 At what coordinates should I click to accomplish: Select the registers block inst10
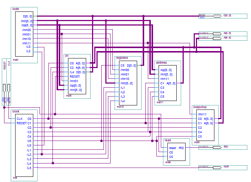128,83
